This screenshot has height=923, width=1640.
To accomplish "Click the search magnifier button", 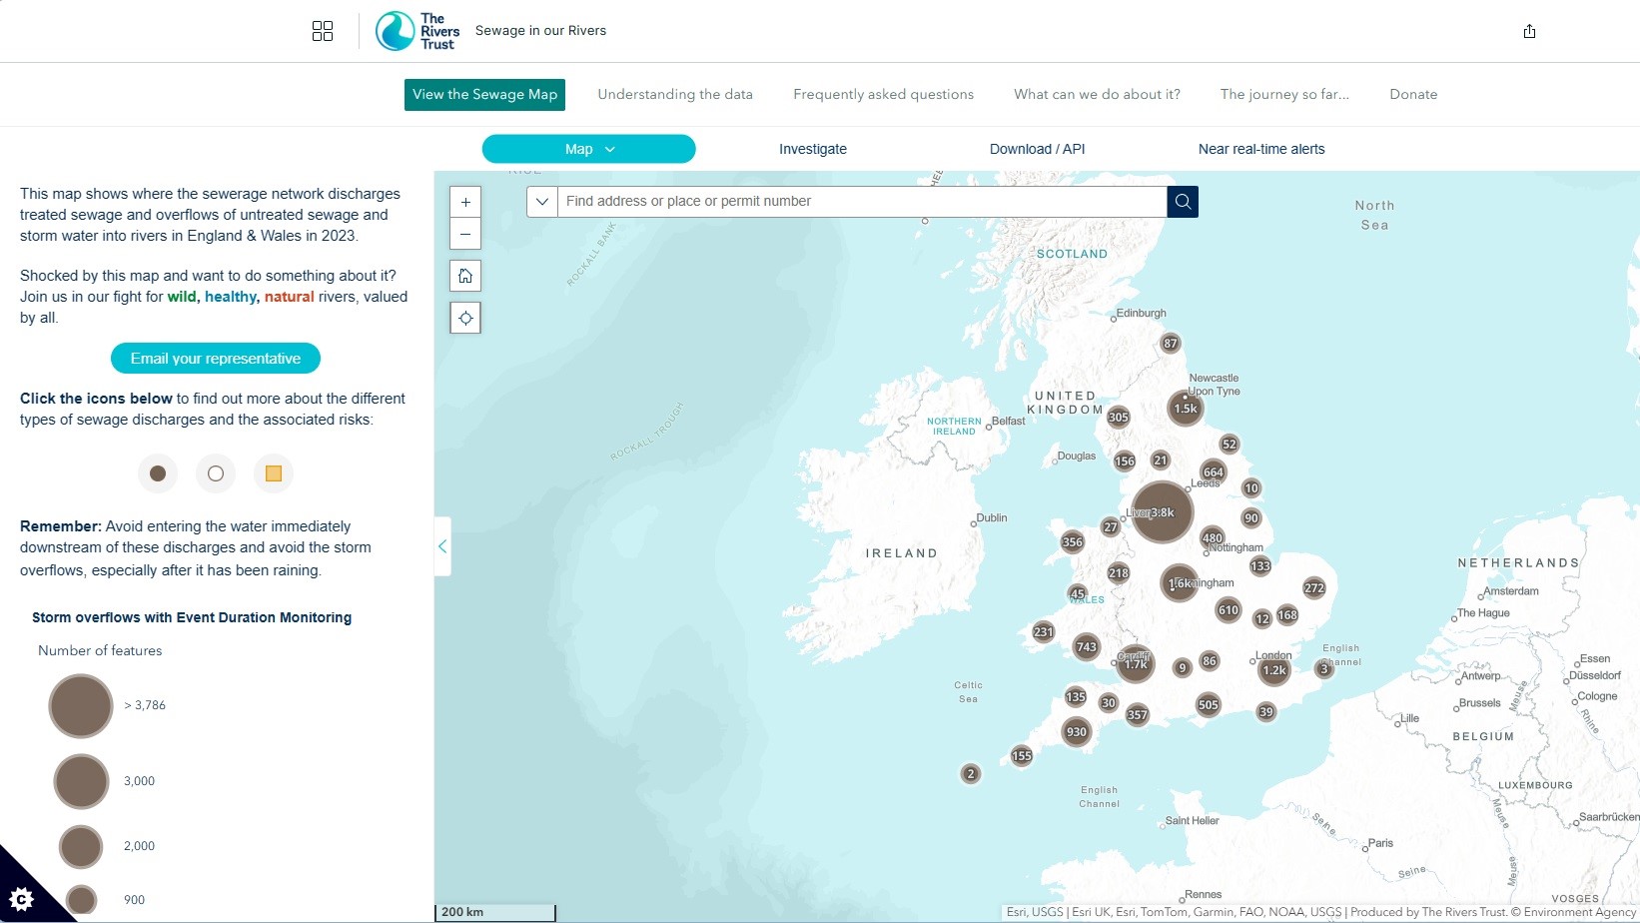I will (1183, 202).
